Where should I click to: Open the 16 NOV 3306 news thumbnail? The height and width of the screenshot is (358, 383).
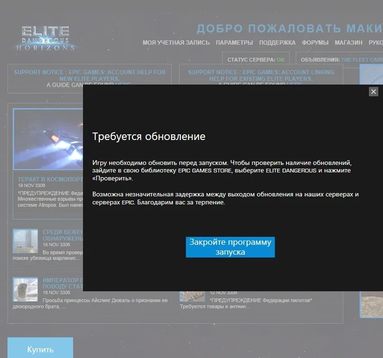tap(25, 289)
